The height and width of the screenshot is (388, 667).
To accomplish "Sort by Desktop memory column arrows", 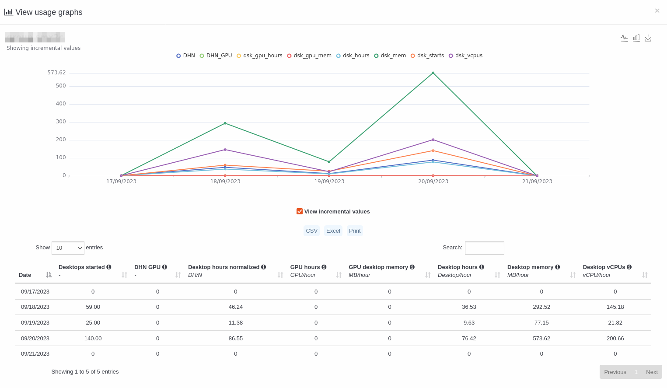I will [573, 275].
